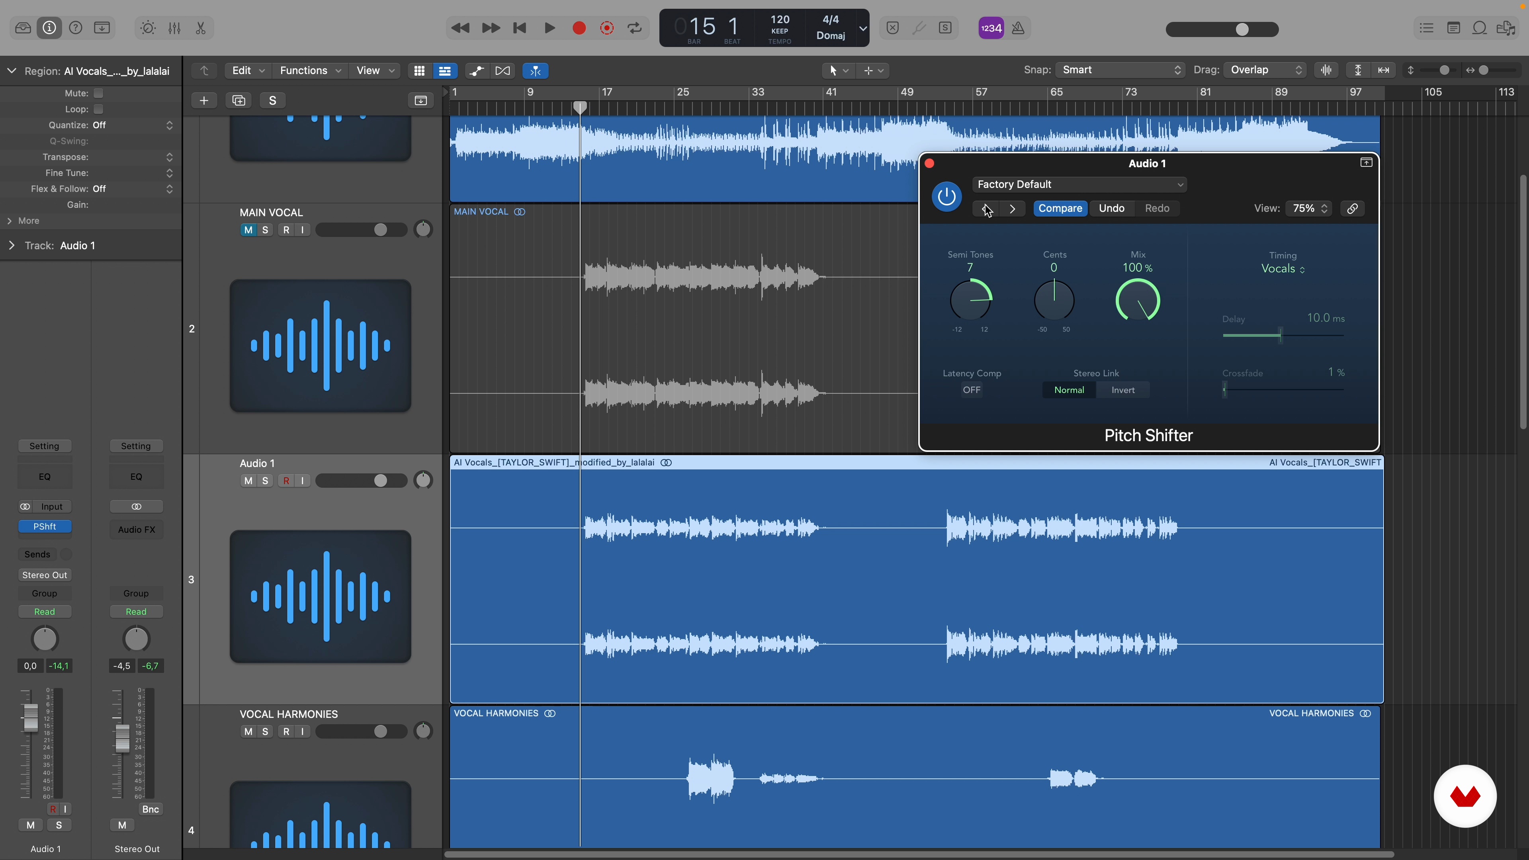
Task: Unmute the MAIN VOCAL track
Action: [x=248, y=230]
